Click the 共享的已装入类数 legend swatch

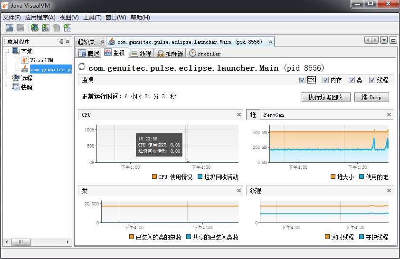(189, 237)
